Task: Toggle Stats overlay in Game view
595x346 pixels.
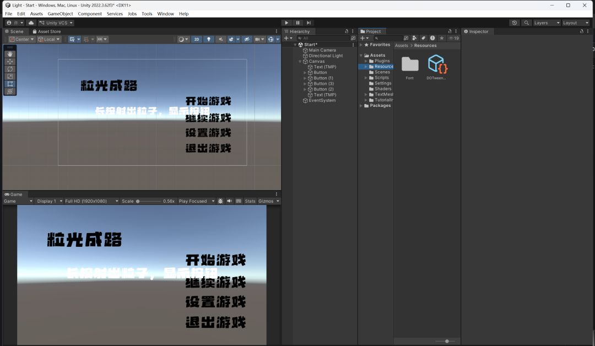Action: click(250, 201)
